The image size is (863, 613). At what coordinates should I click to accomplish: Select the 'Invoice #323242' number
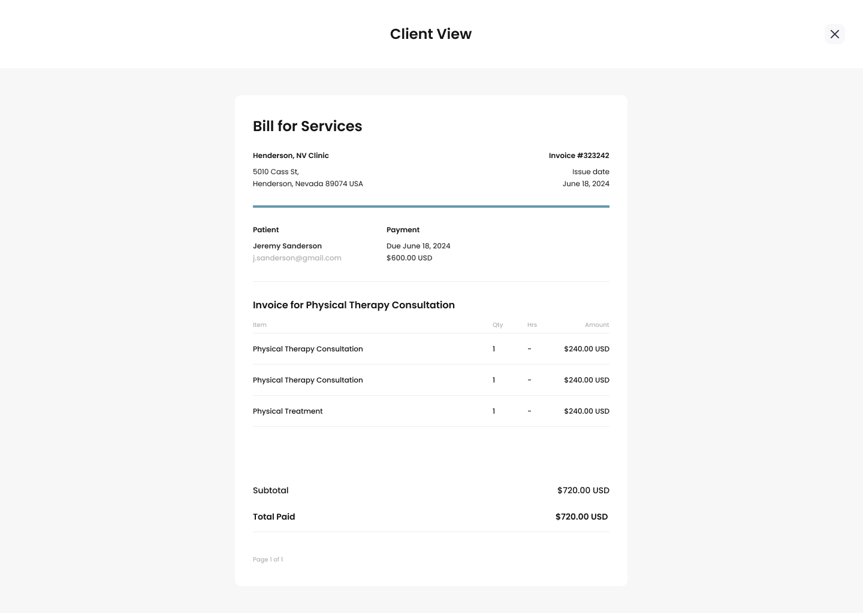click(x=579, y=156)
